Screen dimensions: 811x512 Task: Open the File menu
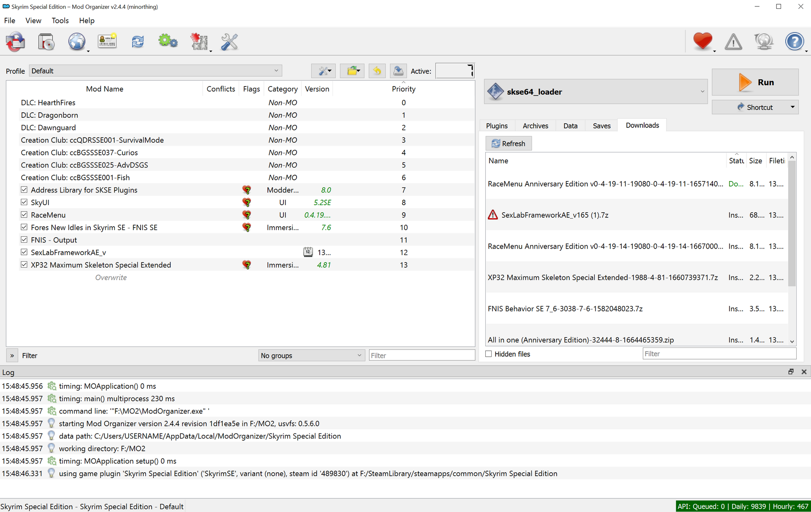[x=10, y=21]
